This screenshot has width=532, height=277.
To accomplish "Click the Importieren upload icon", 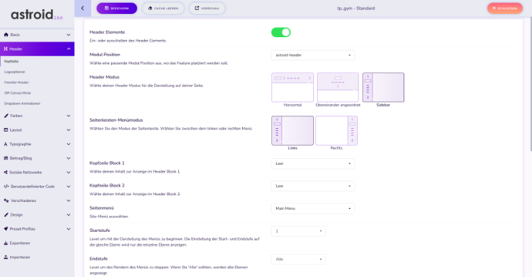I will click(x=6, y=257).
